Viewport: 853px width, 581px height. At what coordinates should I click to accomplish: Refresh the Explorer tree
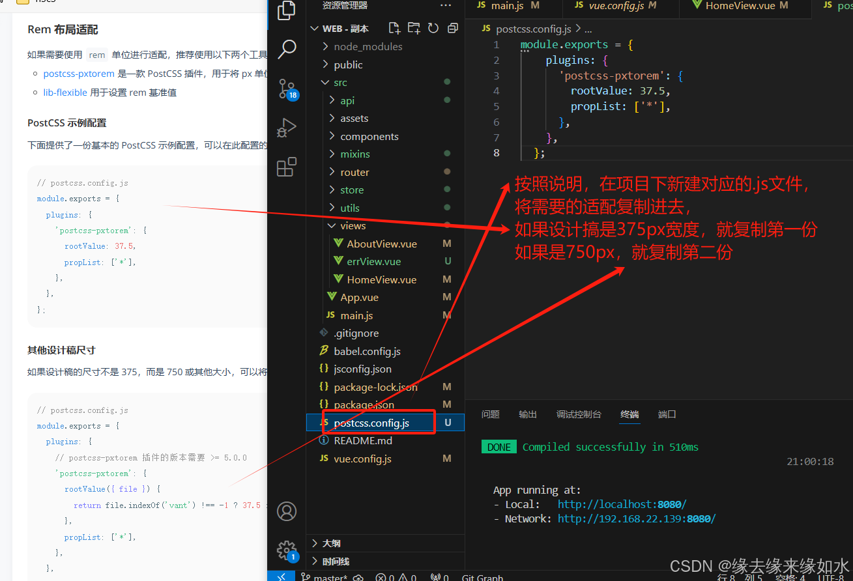tap(433, 28)
